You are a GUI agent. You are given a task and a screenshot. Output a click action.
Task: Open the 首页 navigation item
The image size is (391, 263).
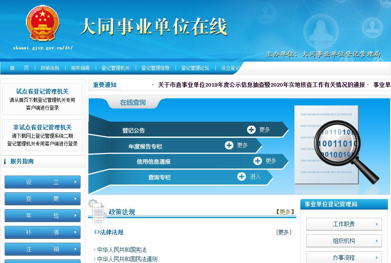click(19, 68)
